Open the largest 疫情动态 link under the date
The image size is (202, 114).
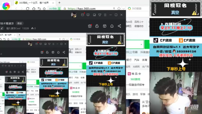click(139, 26)
